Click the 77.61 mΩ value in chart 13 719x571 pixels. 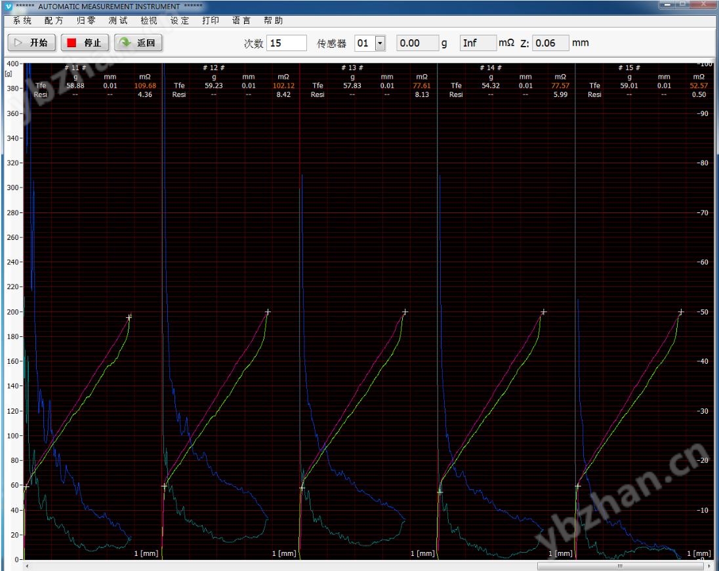(x=421, y=86)
